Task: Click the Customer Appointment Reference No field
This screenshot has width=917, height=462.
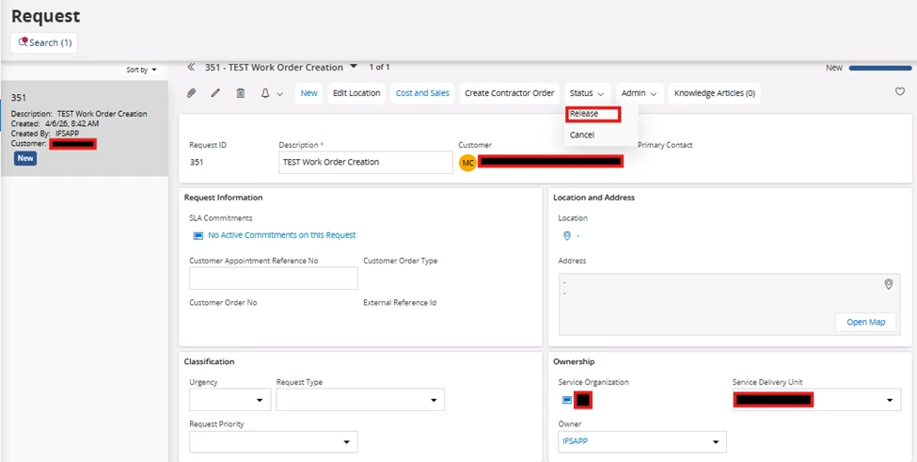Action: click(x=273, y=278)
